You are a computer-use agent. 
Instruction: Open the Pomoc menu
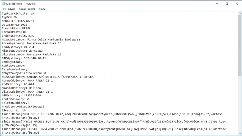click(41, 9)
